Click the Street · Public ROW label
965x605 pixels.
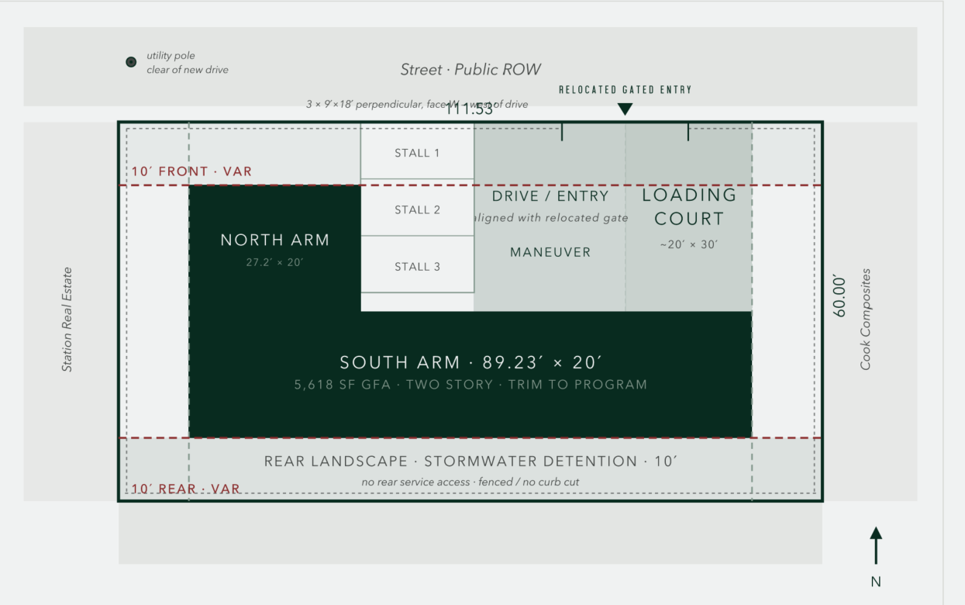470,70
